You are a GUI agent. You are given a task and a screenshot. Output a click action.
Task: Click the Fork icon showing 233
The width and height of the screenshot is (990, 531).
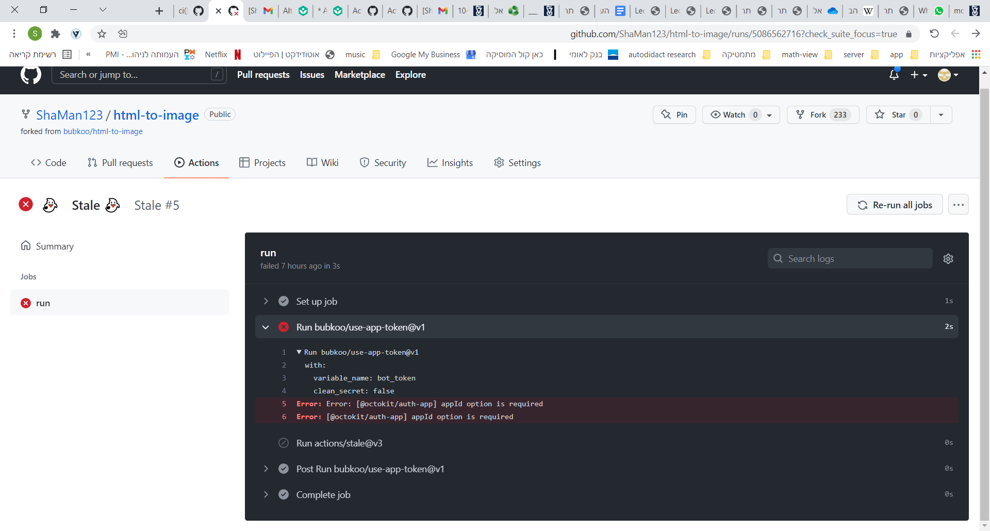click(x=801, y=114)
